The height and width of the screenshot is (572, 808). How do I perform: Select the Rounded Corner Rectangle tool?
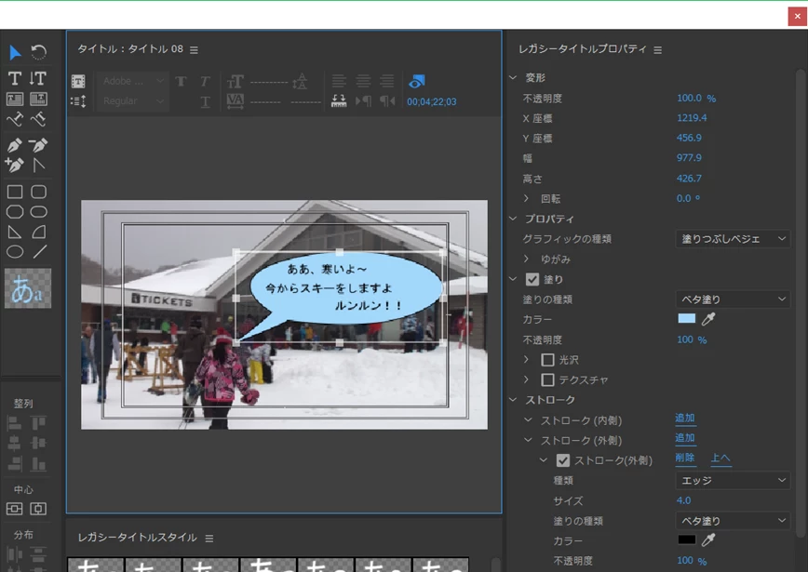[39, 192]
